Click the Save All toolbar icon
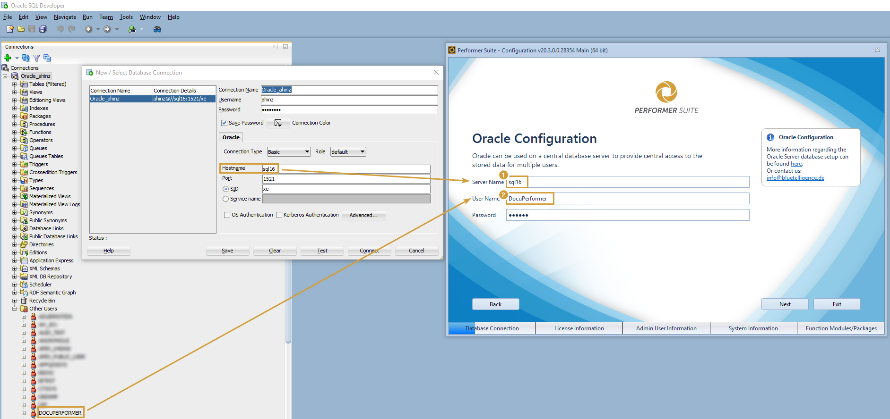This screenshot has height=419, width=890. tap(43, 29)
